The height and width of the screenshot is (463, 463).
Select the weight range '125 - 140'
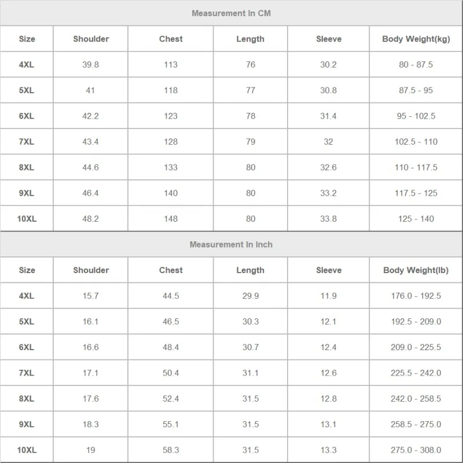416,219
